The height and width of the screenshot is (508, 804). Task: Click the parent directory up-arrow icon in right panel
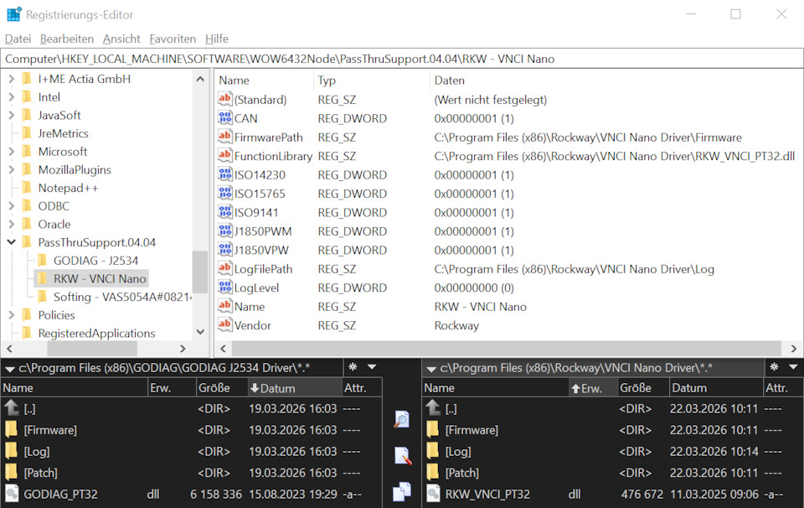tap(433, 408)
